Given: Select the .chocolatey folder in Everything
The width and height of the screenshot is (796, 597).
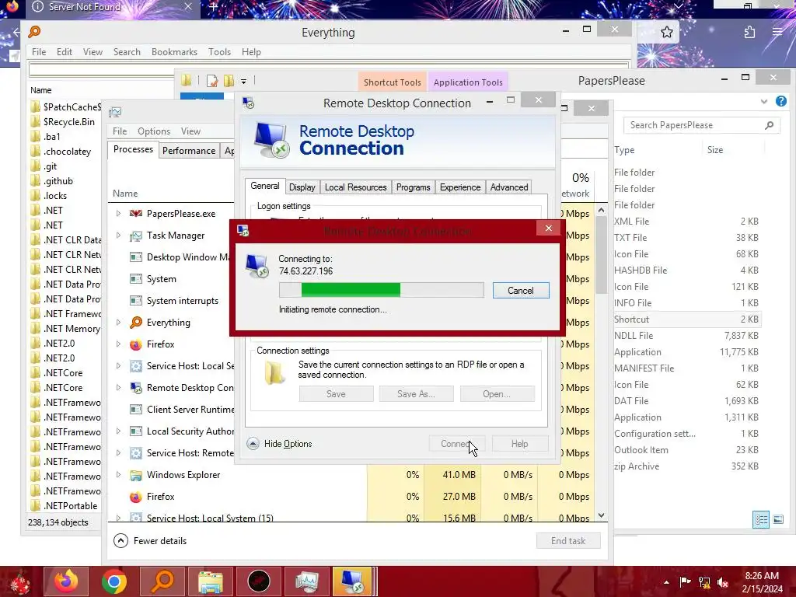Looking at the screenshot, I should (x=65, y=152).
